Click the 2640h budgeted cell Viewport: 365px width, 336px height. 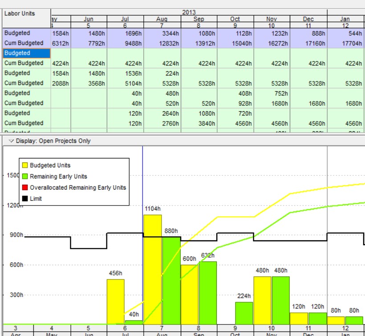point(162,113)
